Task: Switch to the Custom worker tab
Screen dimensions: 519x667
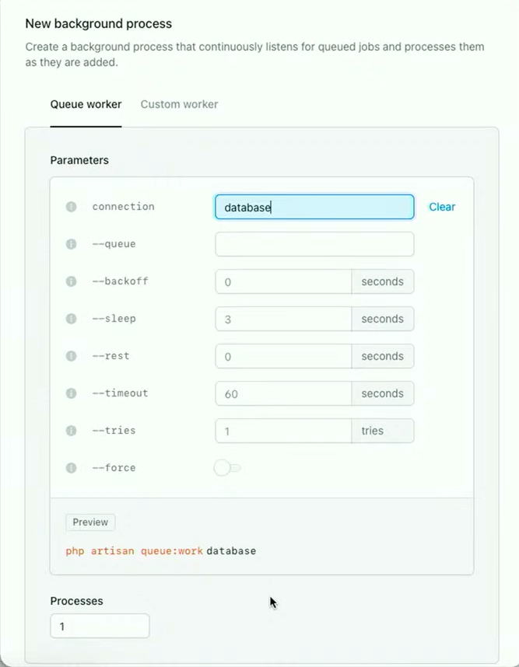Action: 179,105
